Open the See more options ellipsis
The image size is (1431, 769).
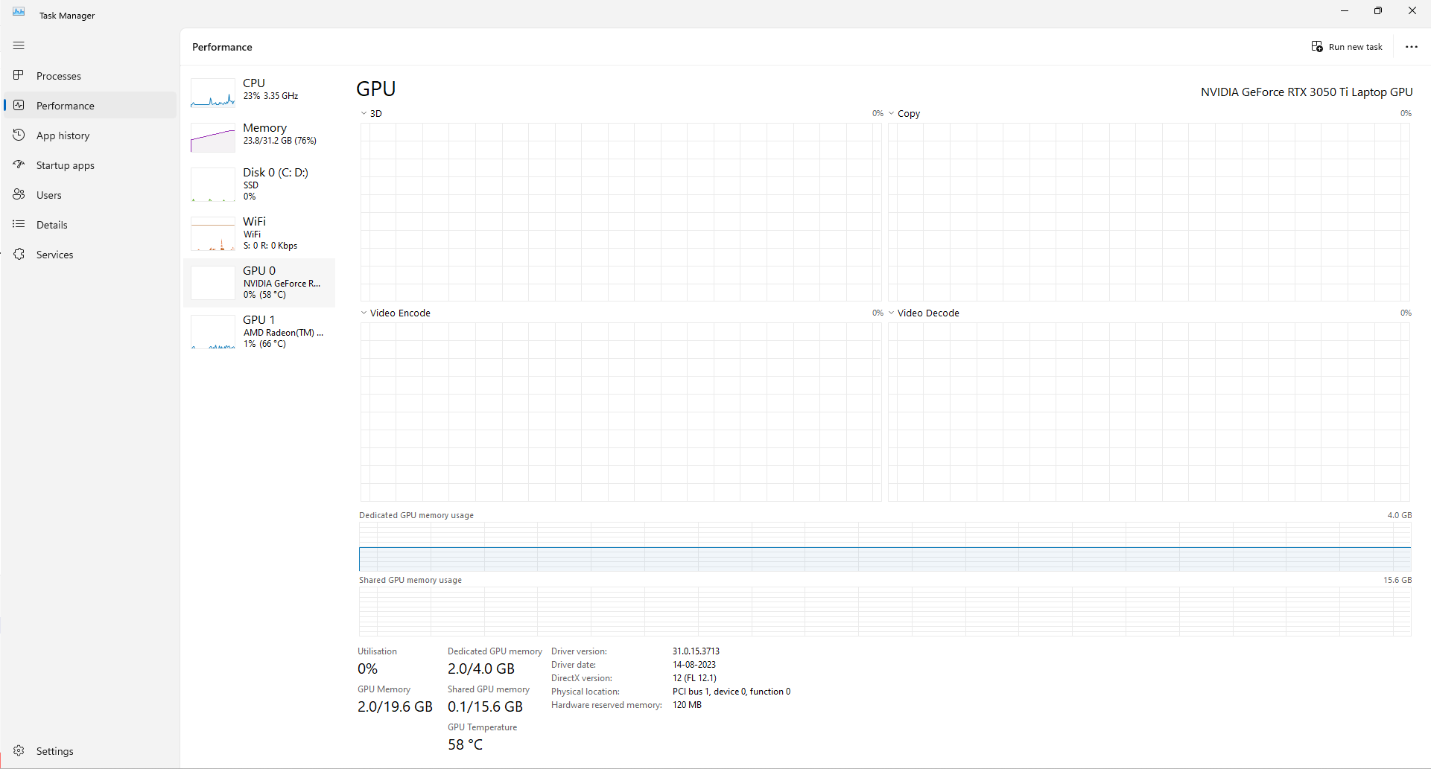[x=1412, y=46]
